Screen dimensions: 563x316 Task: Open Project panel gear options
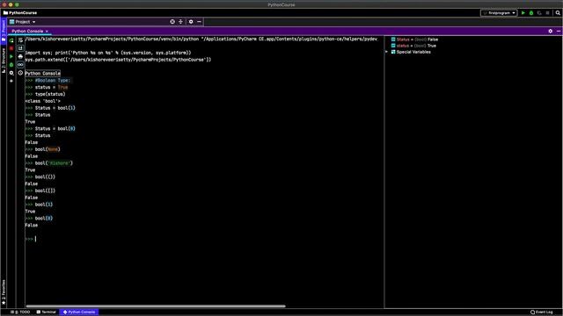pos(191,22)
